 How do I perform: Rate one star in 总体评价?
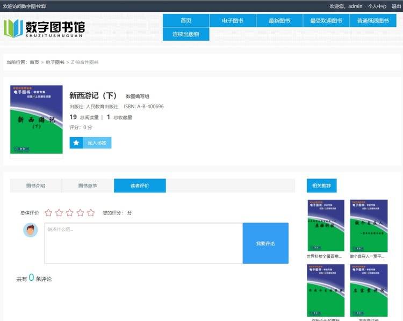point(48,213)
